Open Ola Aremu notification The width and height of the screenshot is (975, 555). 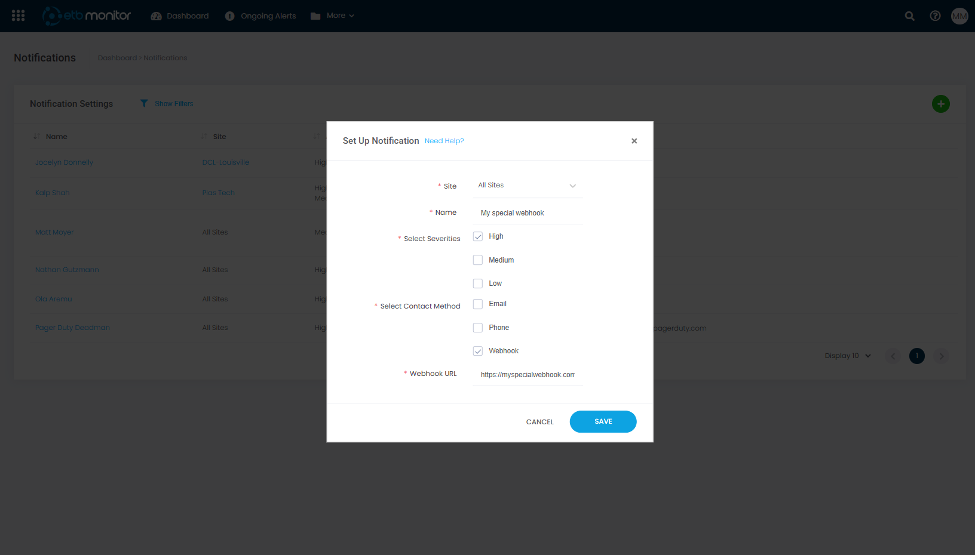[53, 299]
